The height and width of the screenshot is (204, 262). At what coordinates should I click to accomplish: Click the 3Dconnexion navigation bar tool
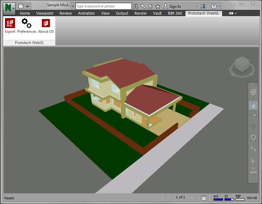[253, 170]
